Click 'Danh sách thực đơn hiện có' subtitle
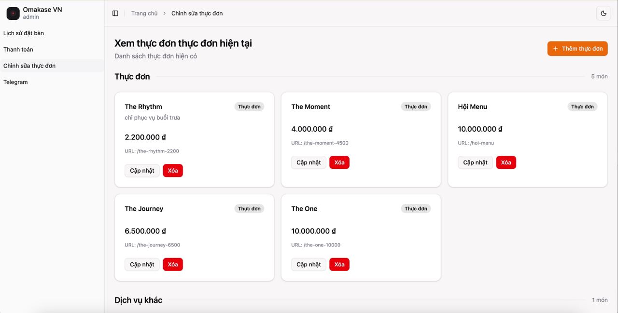The image size is (618, 313). point(155,56)
